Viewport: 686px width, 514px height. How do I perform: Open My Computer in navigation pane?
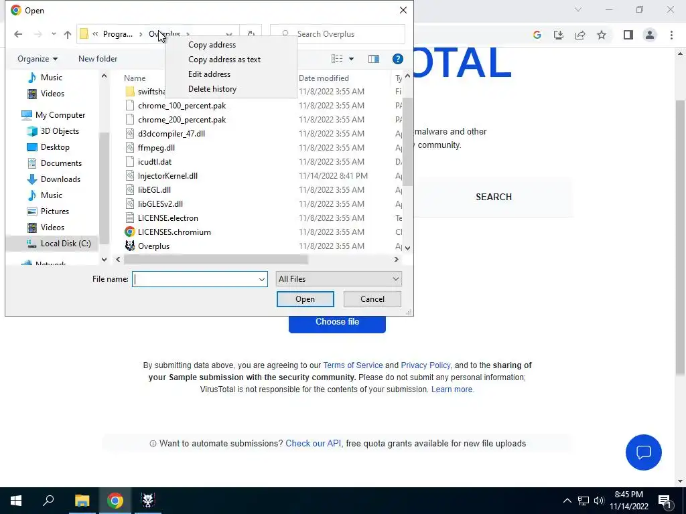pos(60,115)
